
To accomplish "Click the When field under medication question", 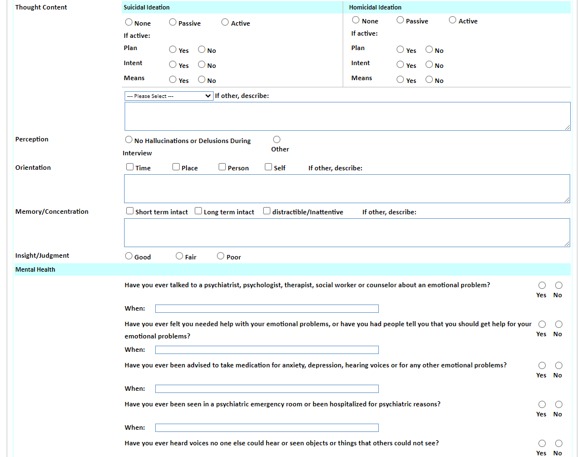I will 267,389.
